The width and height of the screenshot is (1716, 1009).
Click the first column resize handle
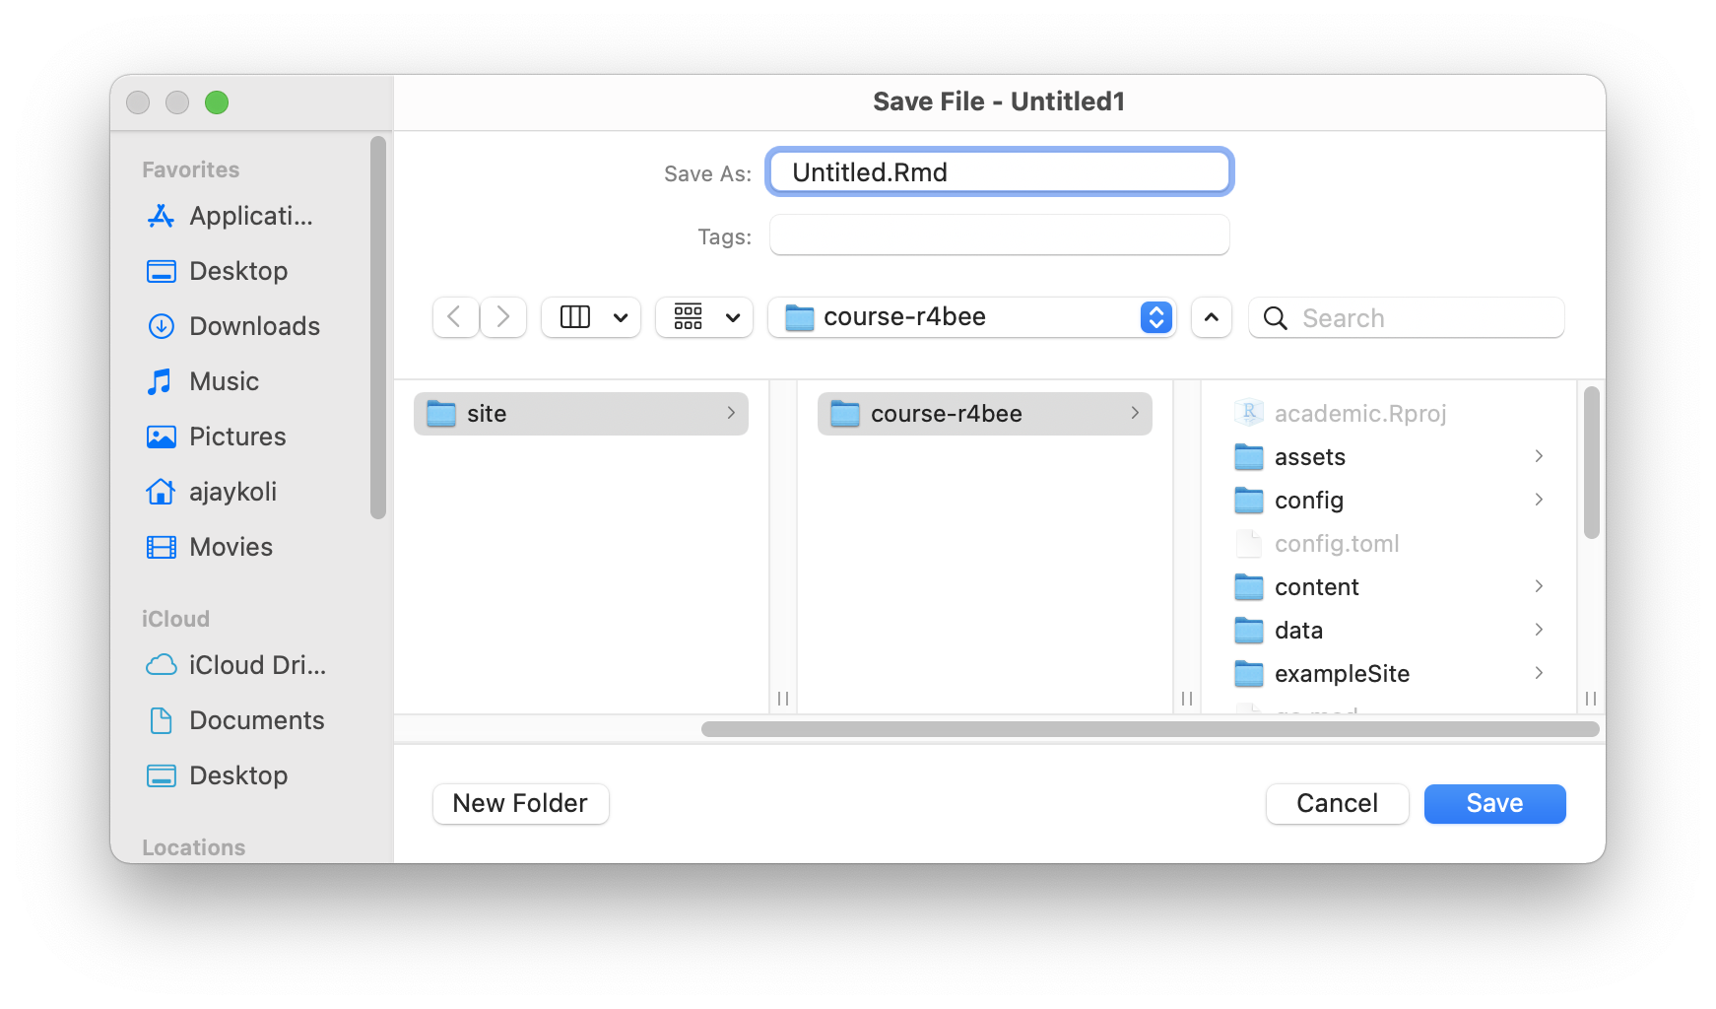[x=783, y=699]
